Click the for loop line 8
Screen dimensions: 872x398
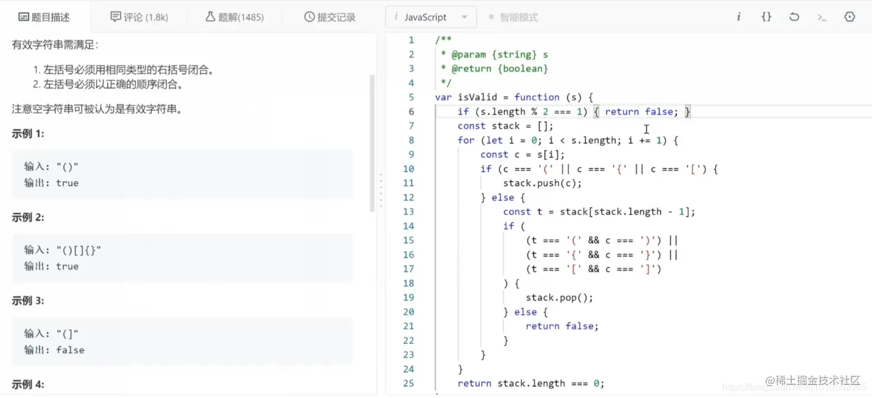(567, 141)
